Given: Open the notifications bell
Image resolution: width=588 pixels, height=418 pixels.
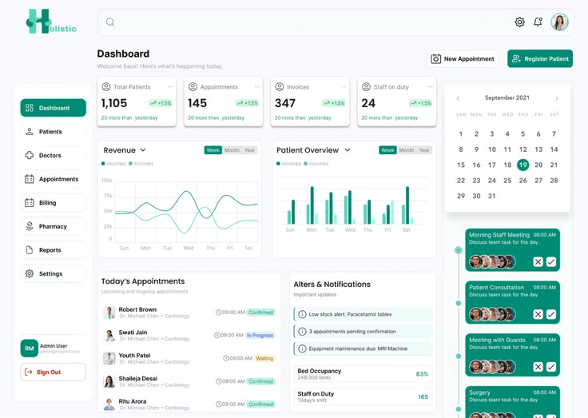Looking at the screenshot, I should pos(538,22).
